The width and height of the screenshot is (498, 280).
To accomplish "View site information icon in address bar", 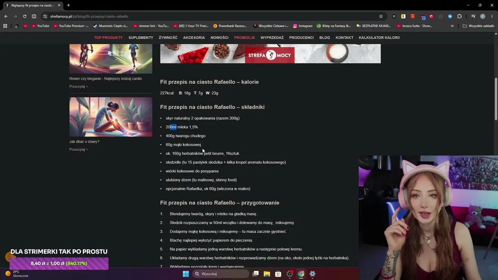I will pos(45,16).
